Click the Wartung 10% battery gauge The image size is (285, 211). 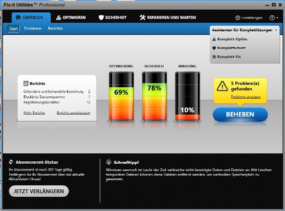tap(188, 96)
